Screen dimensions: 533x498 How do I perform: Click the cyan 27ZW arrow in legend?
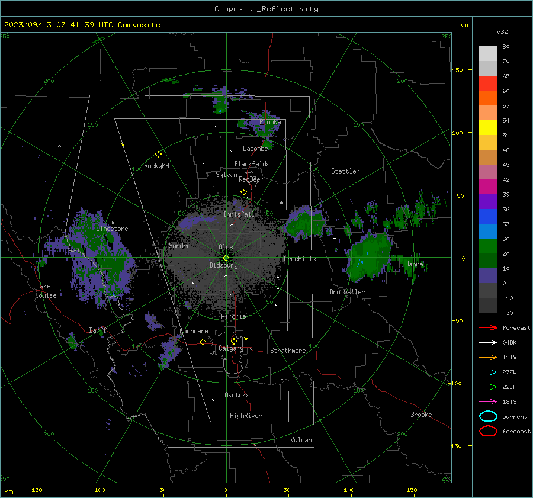[x=488, y=372]
